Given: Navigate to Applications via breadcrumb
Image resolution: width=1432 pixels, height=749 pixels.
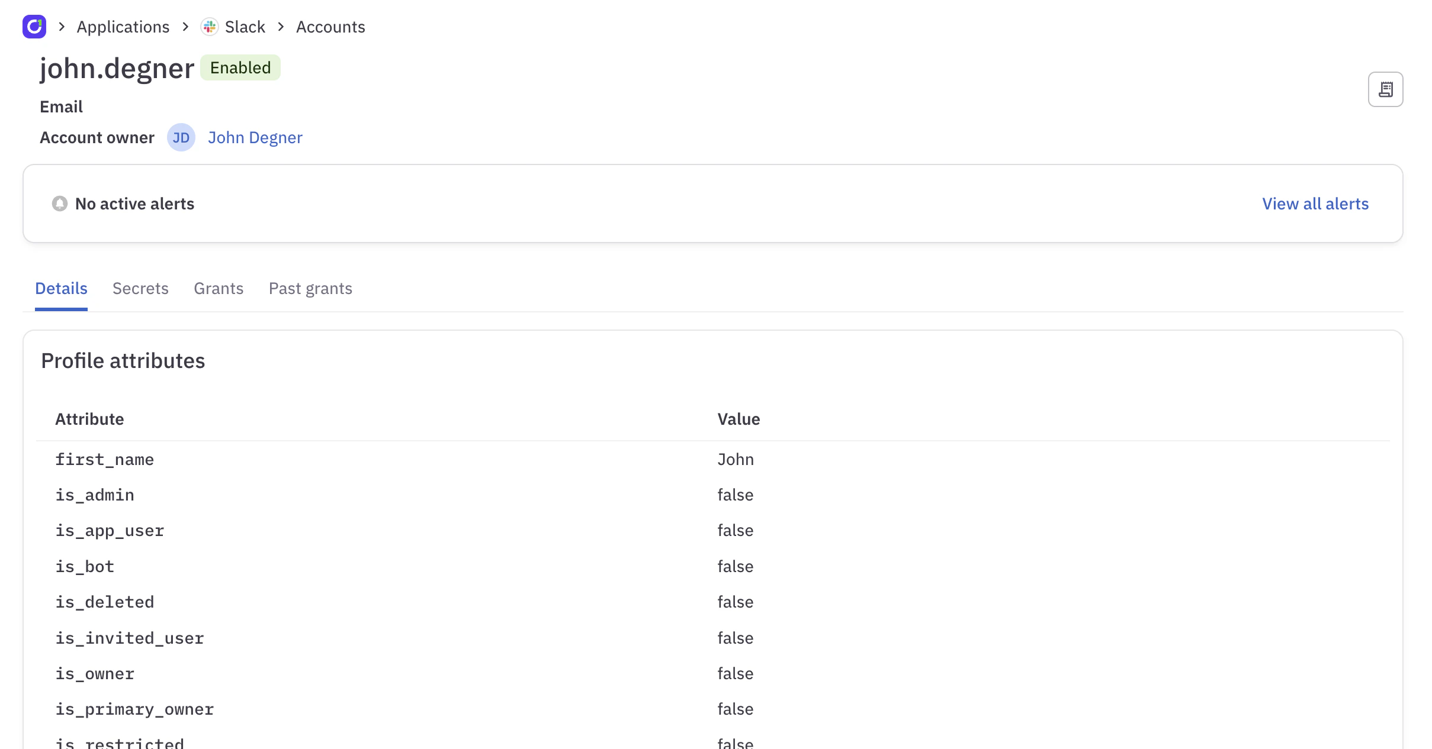Looking at the screenshot, I should [123, 27].
